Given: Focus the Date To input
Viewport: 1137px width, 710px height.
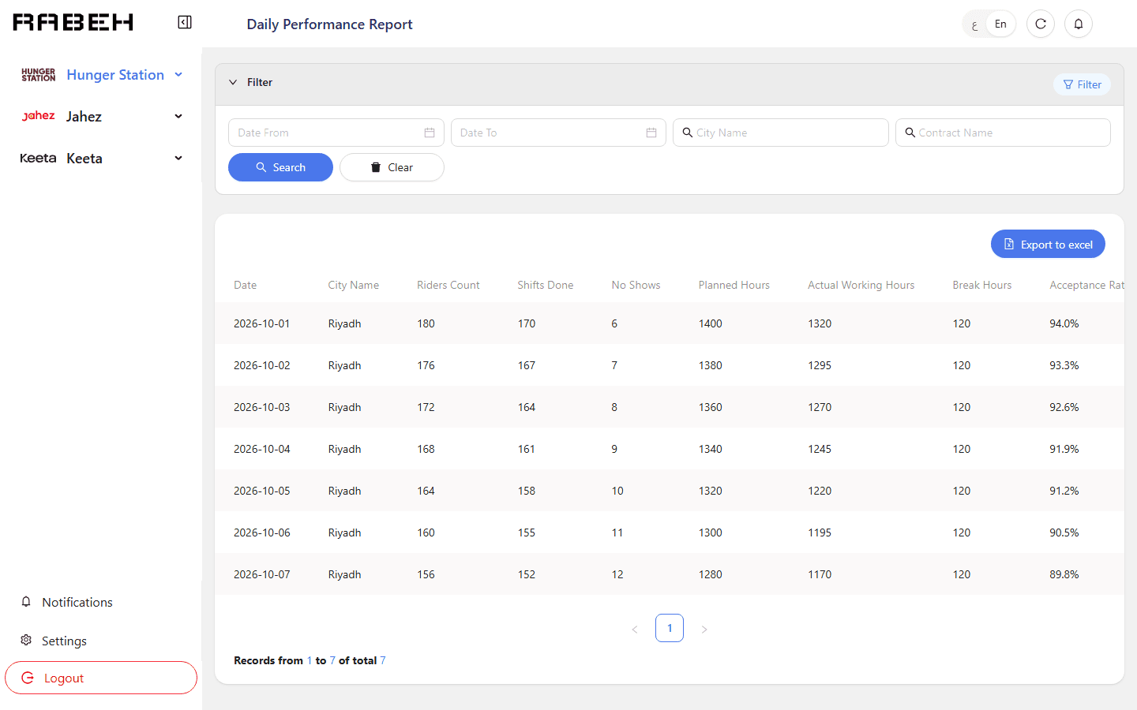Looking at the screenshot, I should pos(558,133).
